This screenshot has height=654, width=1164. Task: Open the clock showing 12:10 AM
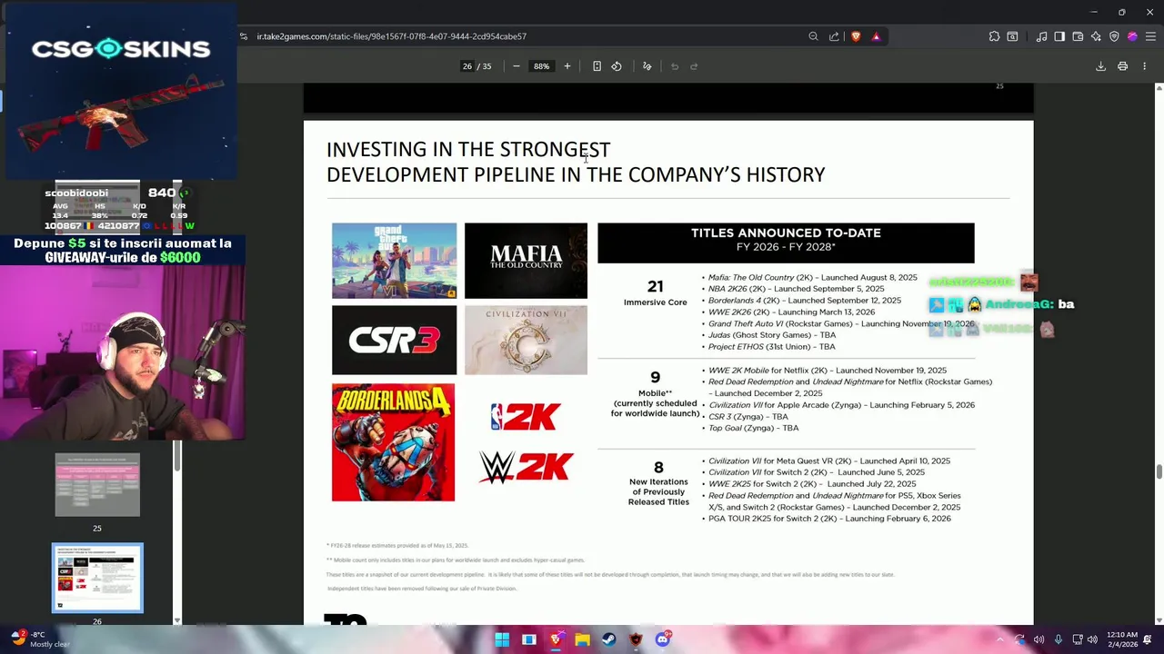pyautogui.click(x=1121, y=639)
